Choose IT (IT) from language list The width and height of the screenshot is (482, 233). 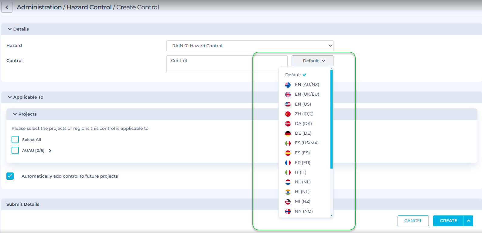(300, 172)
